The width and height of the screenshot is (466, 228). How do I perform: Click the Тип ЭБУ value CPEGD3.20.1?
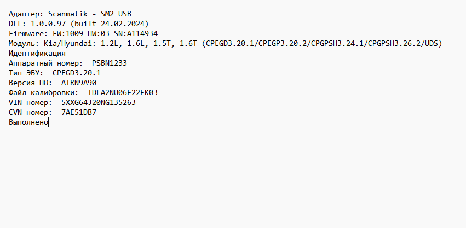point(77,73)
